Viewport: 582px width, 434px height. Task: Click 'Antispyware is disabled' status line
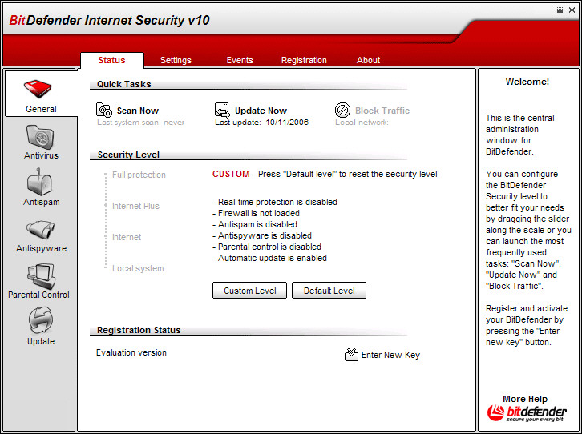point(262,235)
